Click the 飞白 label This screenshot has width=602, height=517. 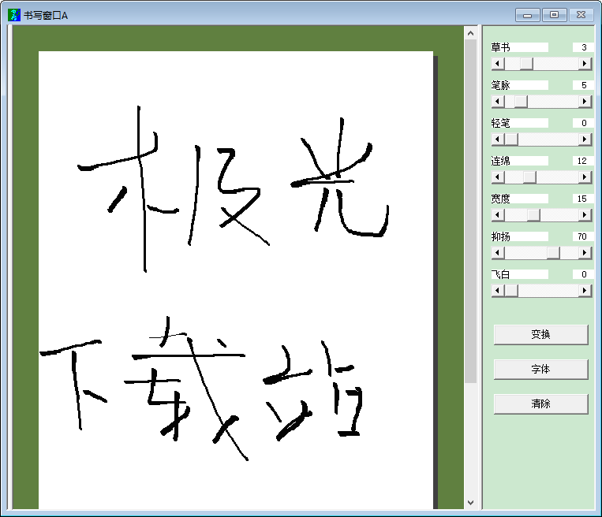(501, 274)
